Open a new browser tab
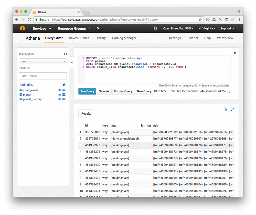 86,12
